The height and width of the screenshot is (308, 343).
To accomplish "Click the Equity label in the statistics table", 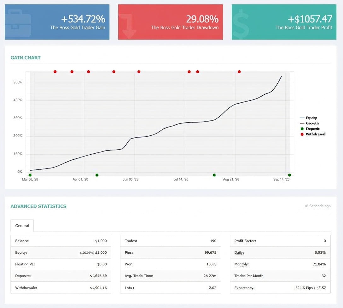I will click(x=21, y=252).
